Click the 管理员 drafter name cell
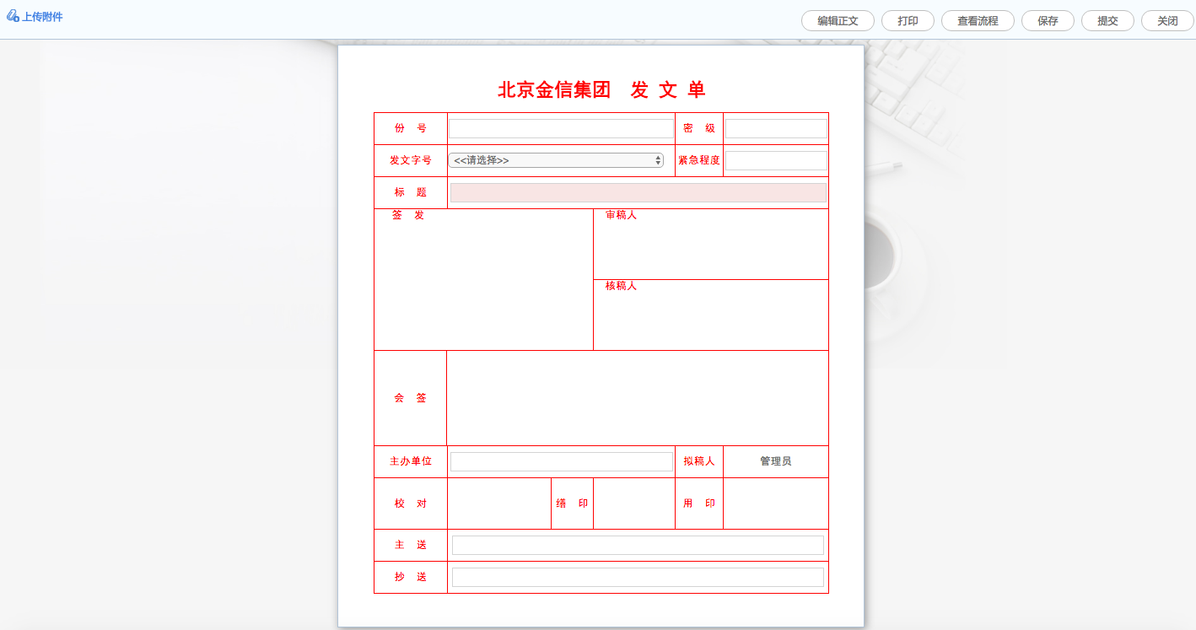This screenshot has height=630, width=1196. (x=775, y=460)
